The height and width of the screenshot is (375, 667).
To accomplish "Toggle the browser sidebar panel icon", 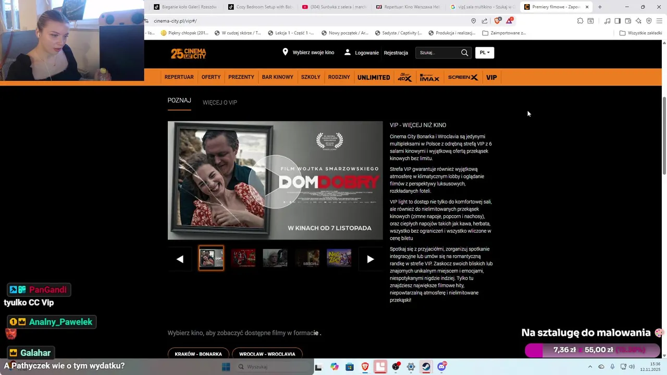I will pos(617,21).
